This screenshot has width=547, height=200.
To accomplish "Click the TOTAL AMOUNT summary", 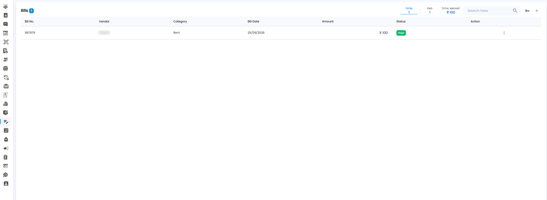I will point(451,10).
